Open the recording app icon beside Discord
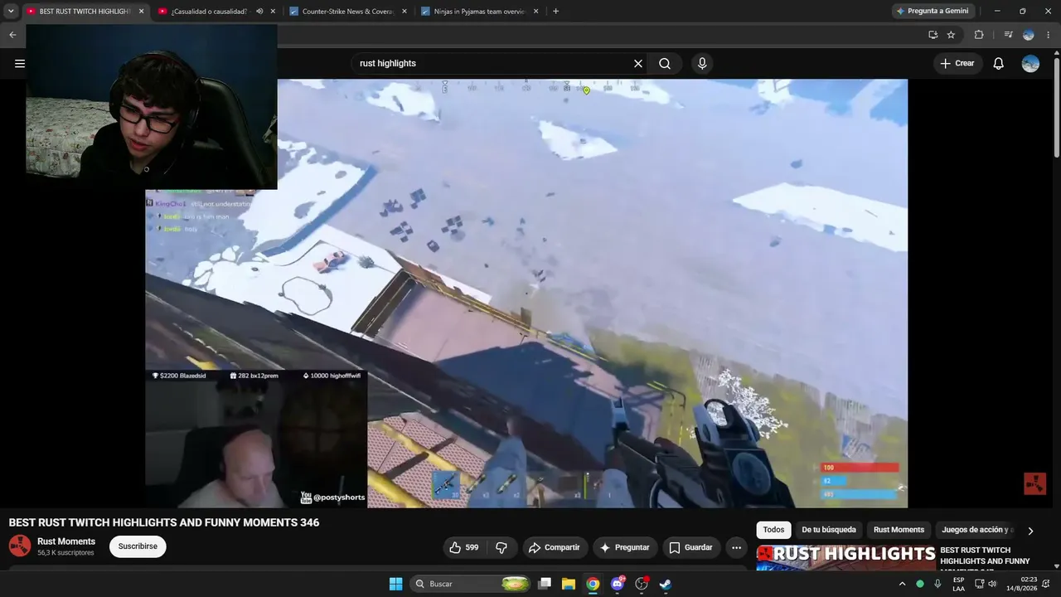 tap(641, 584)
